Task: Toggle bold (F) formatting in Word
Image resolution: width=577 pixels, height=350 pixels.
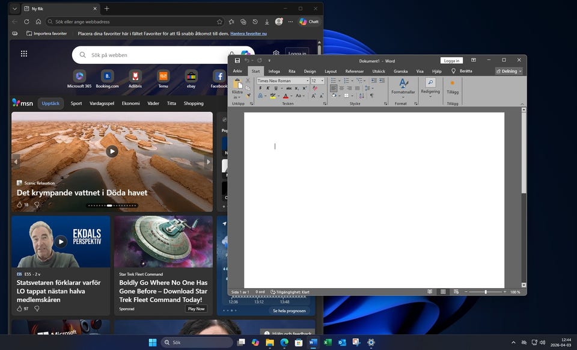Action: click(x=260, y=88)
